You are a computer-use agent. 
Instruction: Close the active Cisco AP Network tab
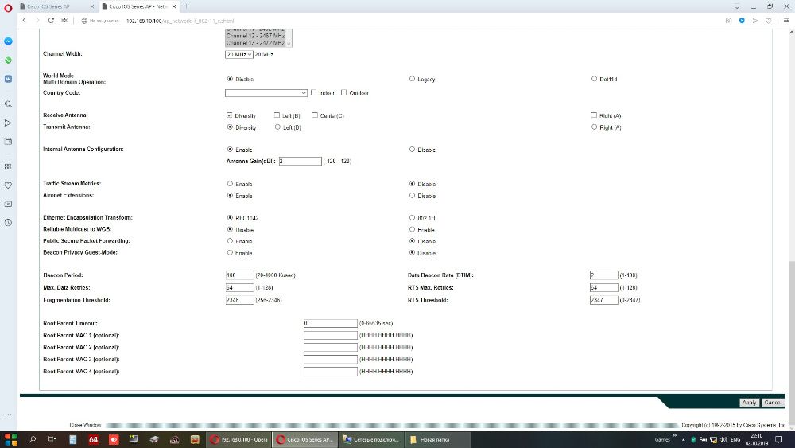174,6
